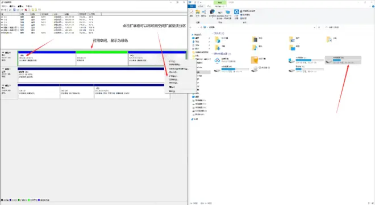
Task: Click the Rename ribbon icon in Explorer
Action: pyautogui.click(x=204, y=13)
